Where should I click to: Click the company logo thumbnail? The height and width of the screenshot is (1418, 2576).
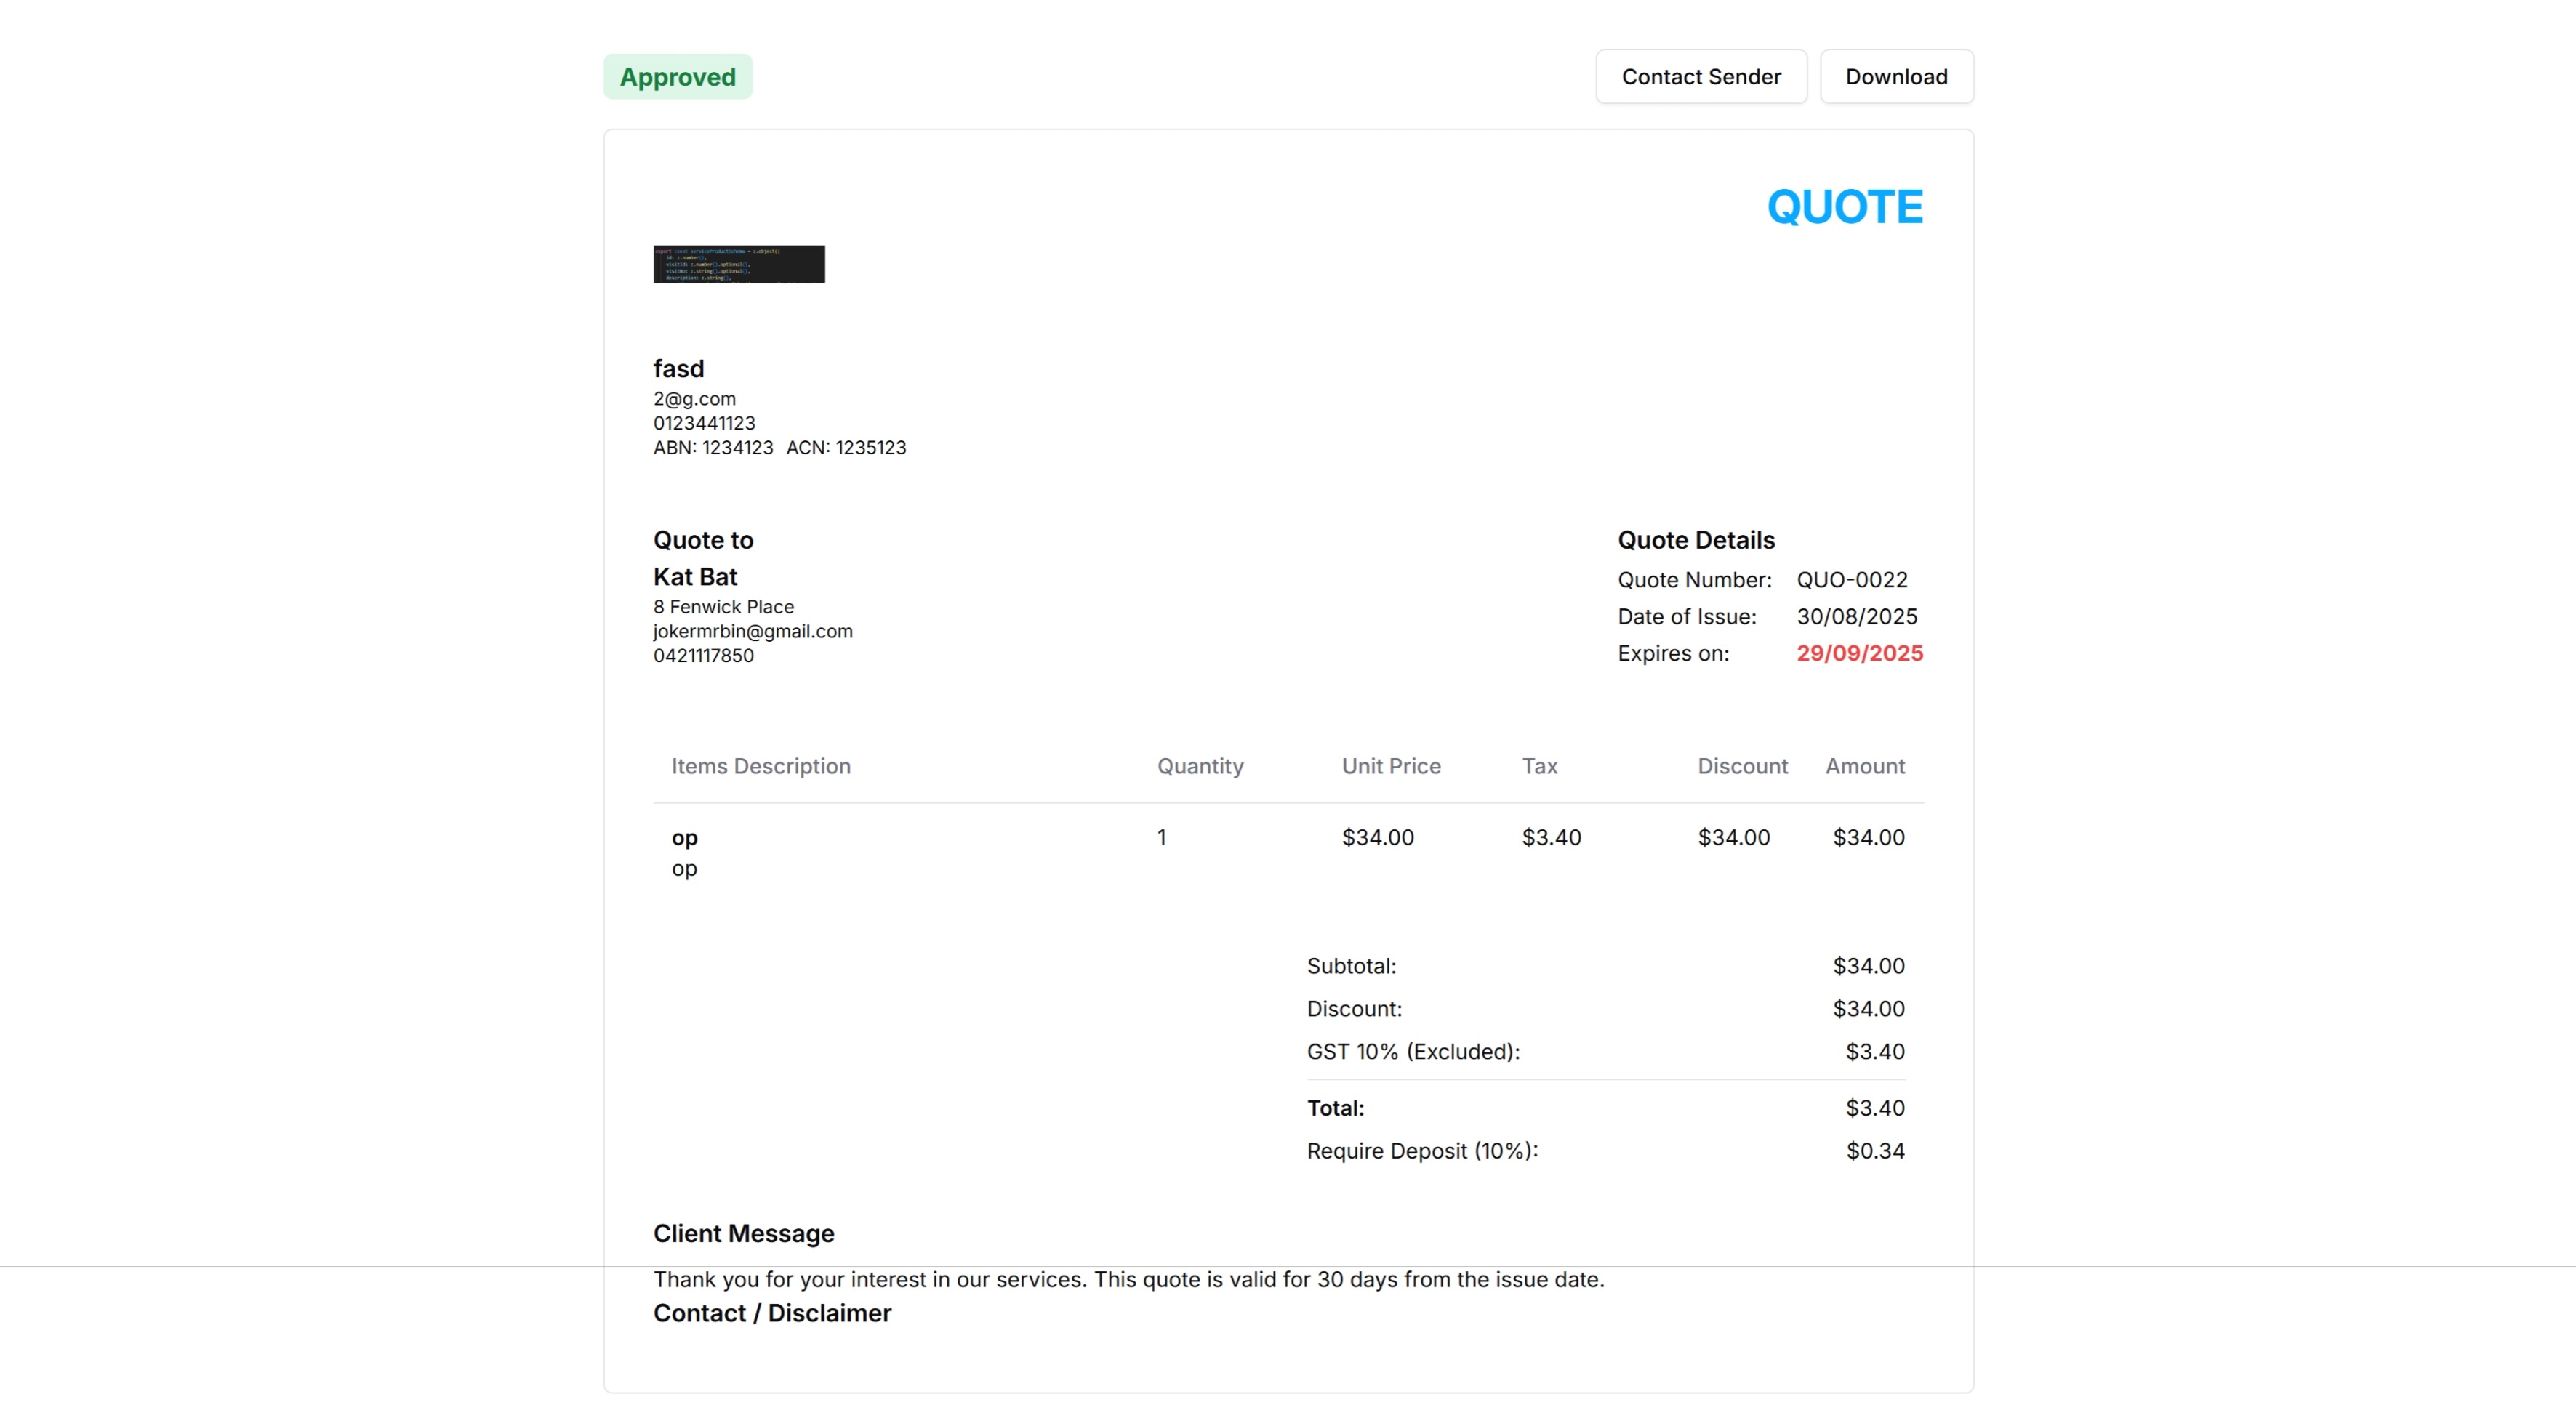coord(739,264)
